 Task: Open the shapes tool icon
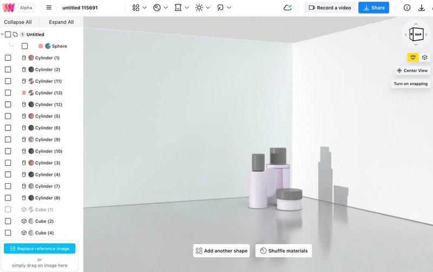pyautogui.click(x=136, y=8)
